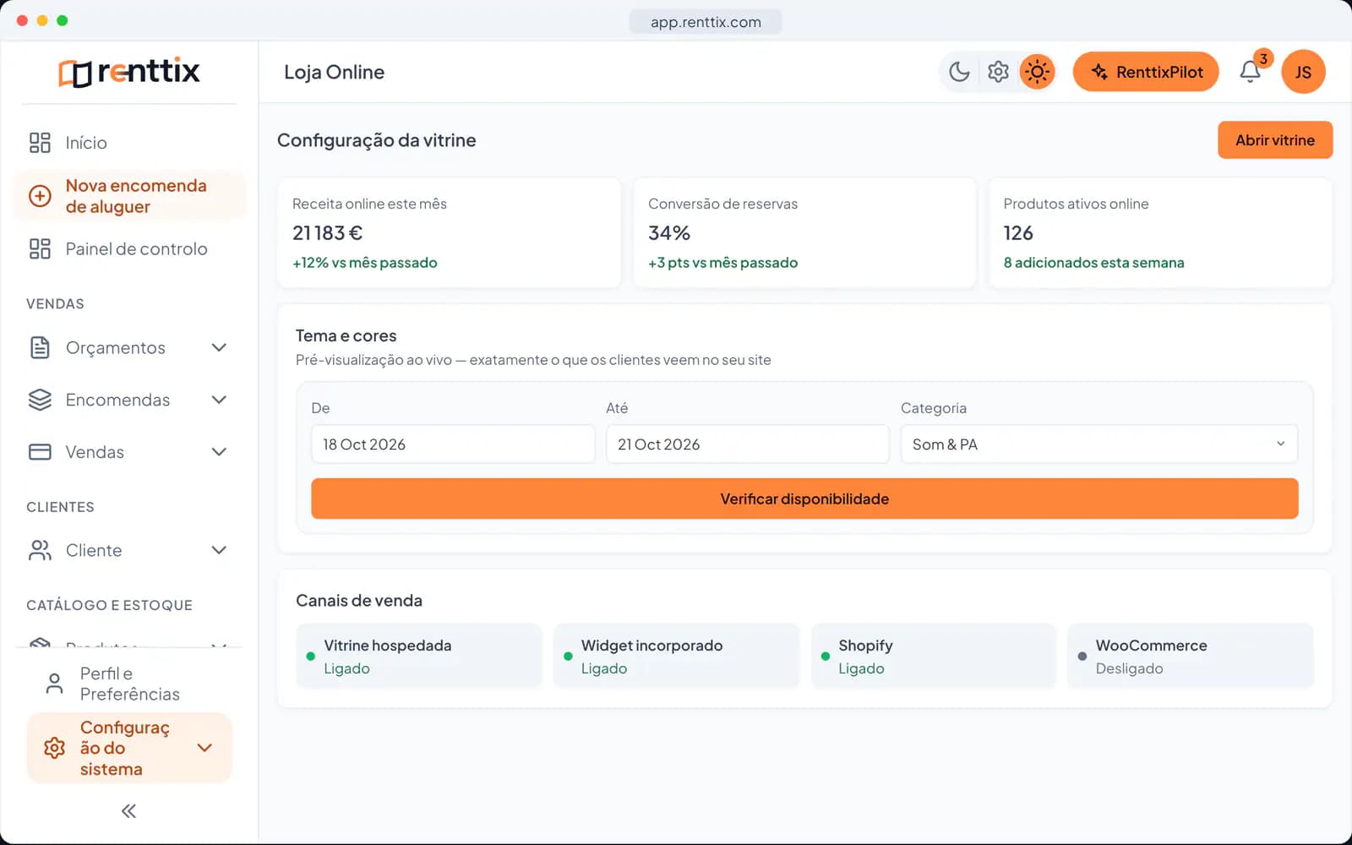Click the profile person icon

(x=54, y=684)
